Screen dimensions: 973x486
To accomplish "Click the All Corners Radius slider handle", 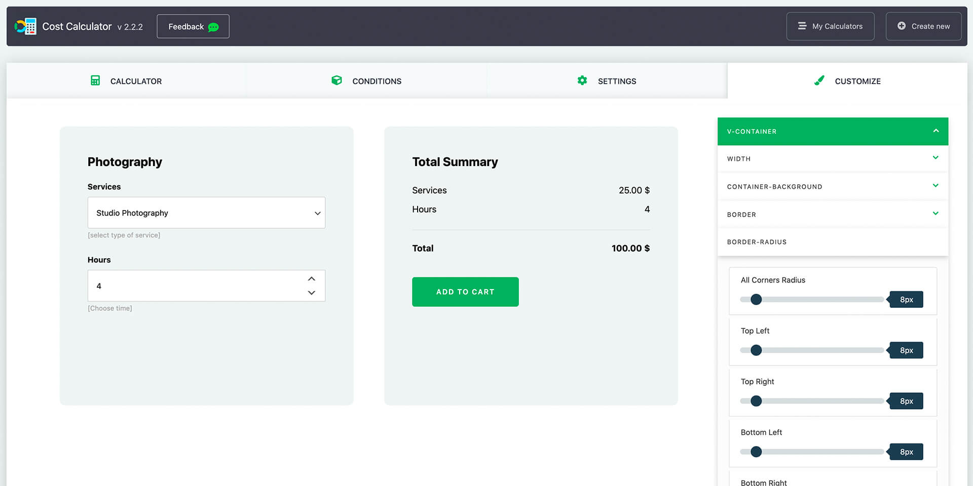I will 756,299.
